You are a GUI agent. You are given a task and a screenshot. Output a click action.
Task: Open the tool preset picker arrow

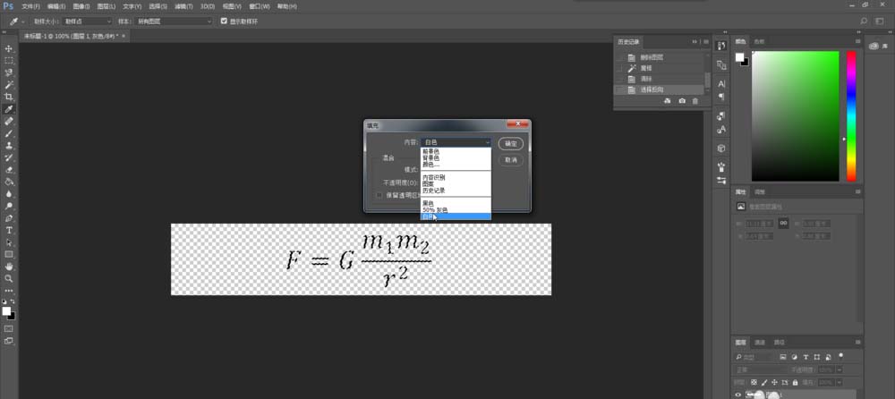(23, 21)
